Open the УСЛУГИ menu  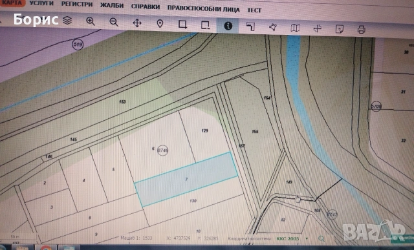tap(41, 3)
